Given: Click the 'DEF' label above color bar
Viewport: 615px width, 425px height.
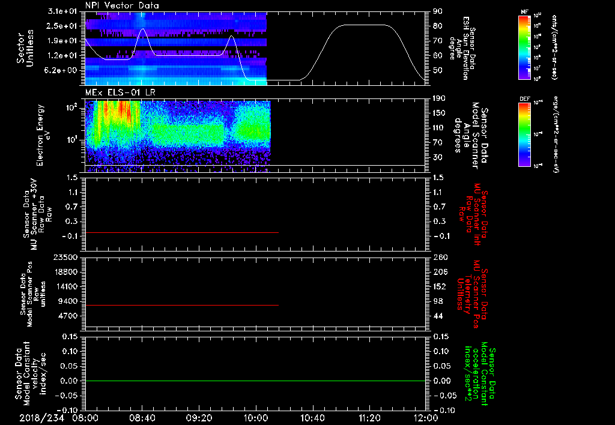Looking at the screenshot, I should click(x=524, y=99).
